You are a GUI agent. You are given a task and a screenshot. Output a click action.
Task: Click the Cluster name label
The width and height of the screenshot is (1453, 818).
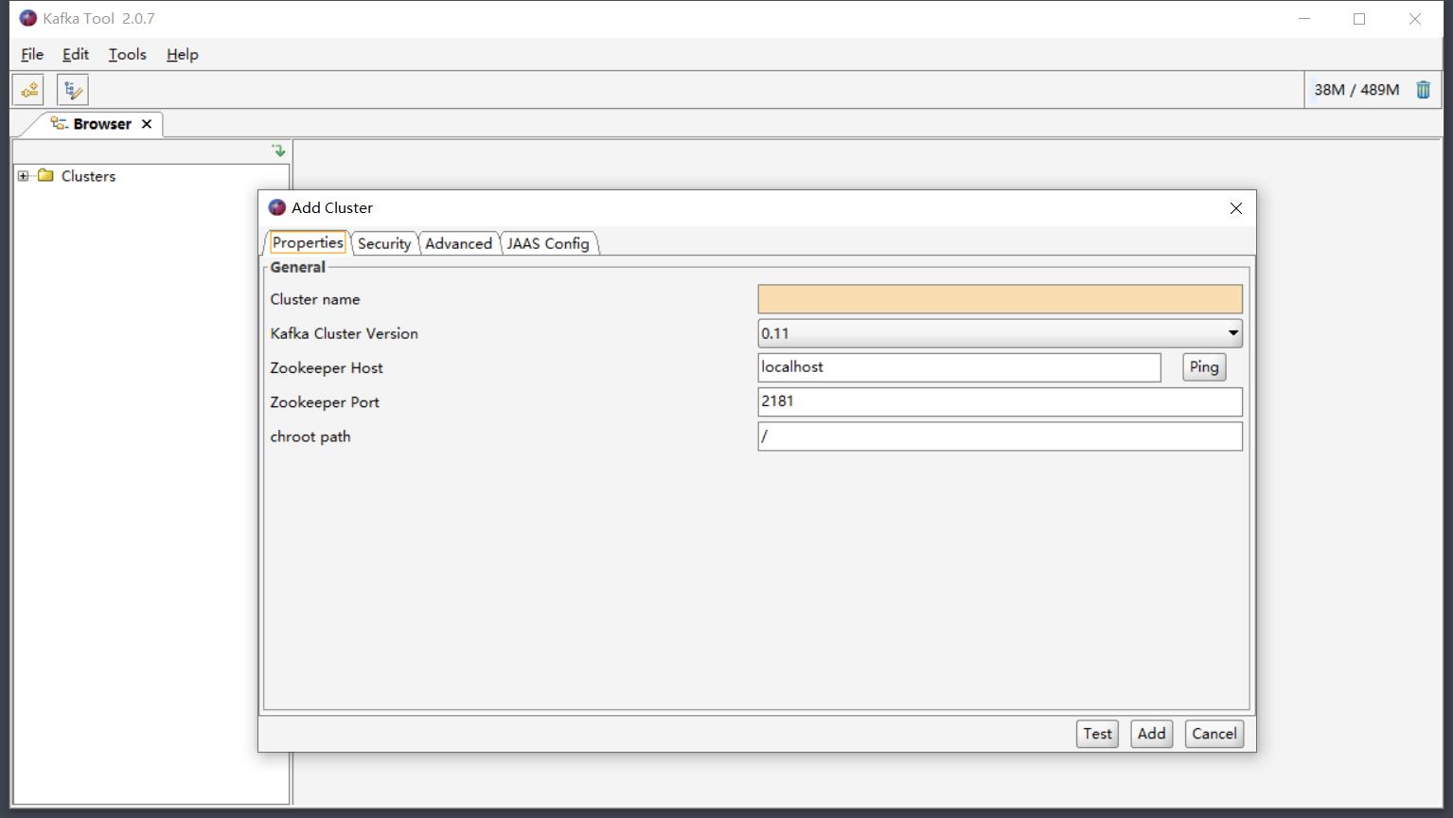pyautogui.click(x=315, y=299)
